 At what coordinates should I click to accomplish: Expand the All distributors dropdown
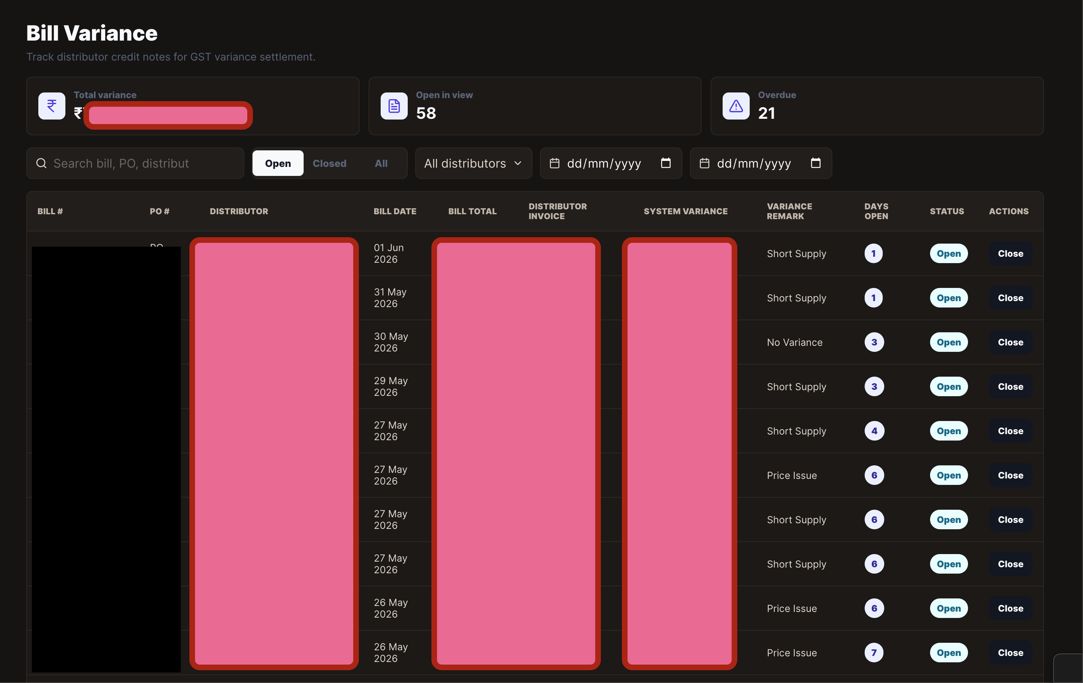tap(473, 163)
